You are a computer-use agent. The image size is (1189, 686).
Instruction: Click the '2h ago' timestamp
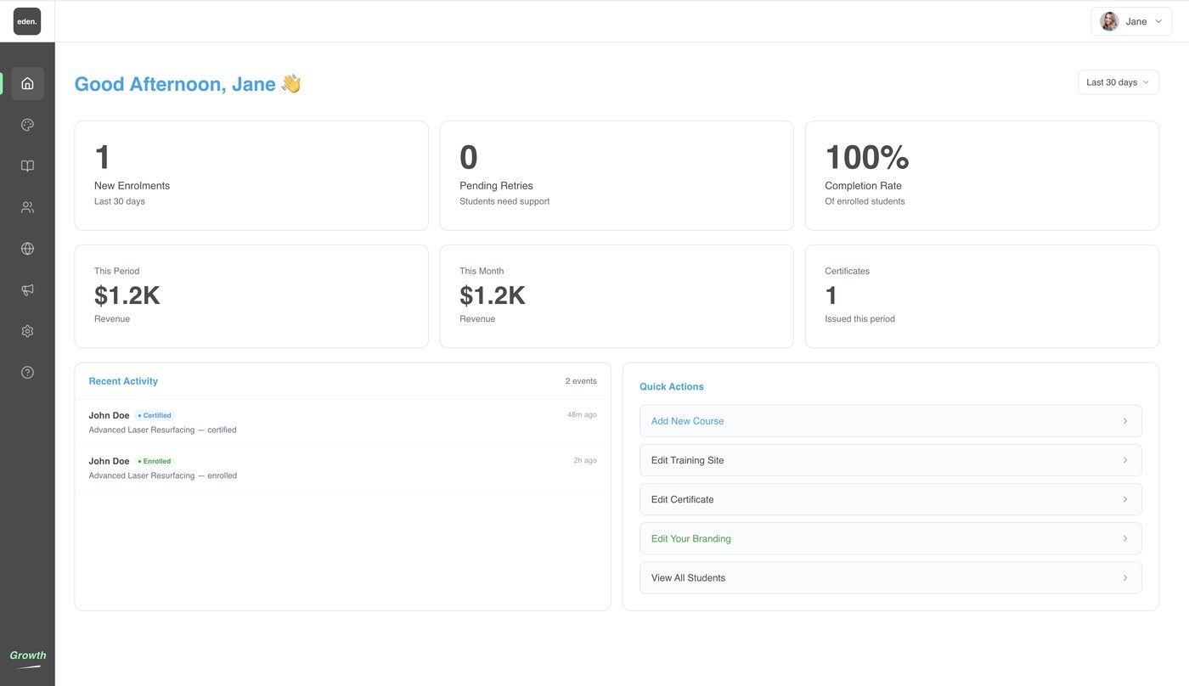tap(585, 461)
